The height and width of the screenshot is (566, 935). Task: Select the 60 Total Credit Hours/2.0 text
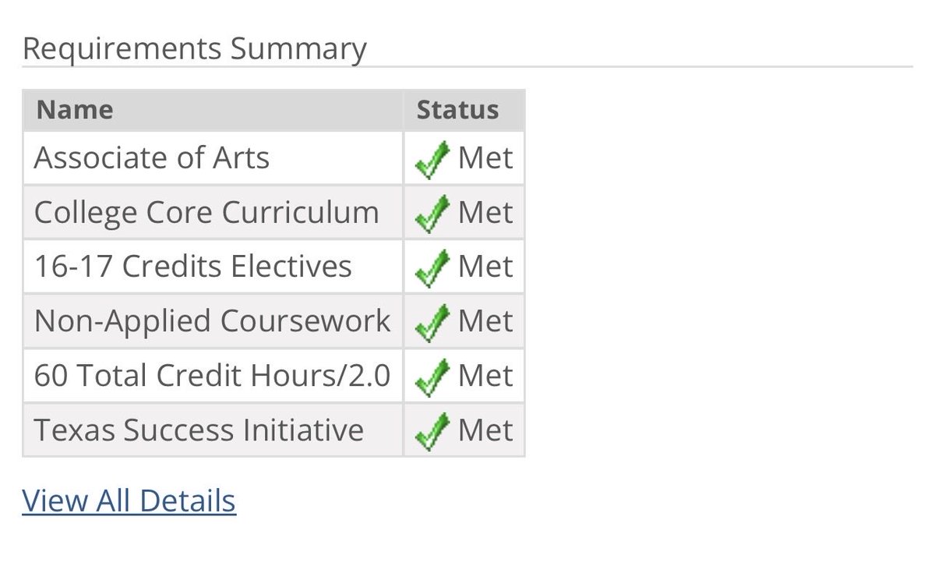[213, 377]
